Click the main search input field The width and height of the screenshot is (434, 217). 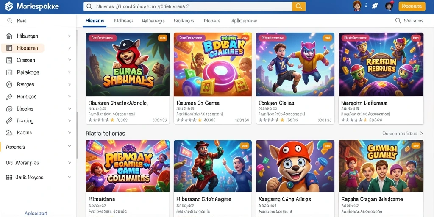[x=188, y=6]
